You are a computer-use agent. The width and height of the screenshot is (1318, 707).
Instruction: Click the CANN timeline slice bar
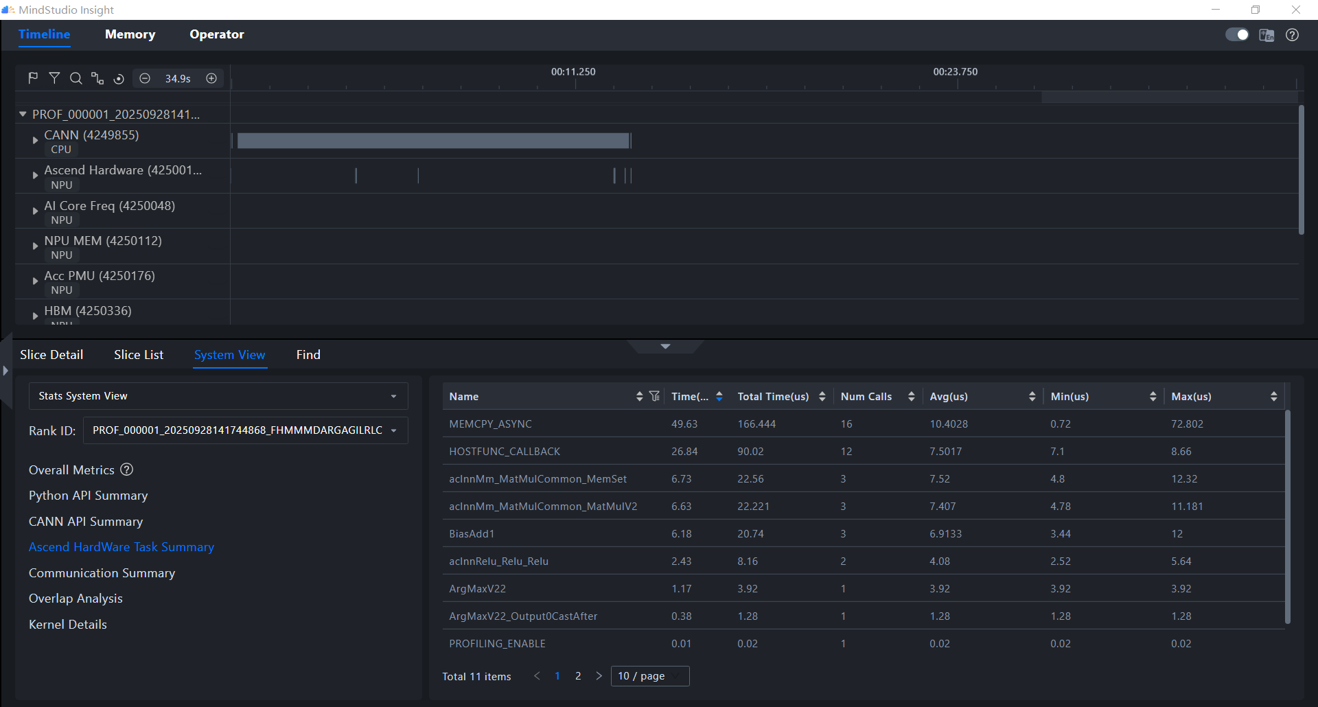coord(433,141)
